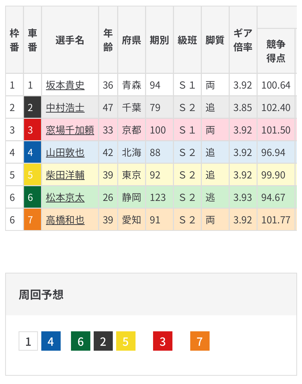Image resolution: width=302 pixels, height=384 pixels.
Task: Click orange car number 7 cell in table
Action: click(x=32, y=220)
